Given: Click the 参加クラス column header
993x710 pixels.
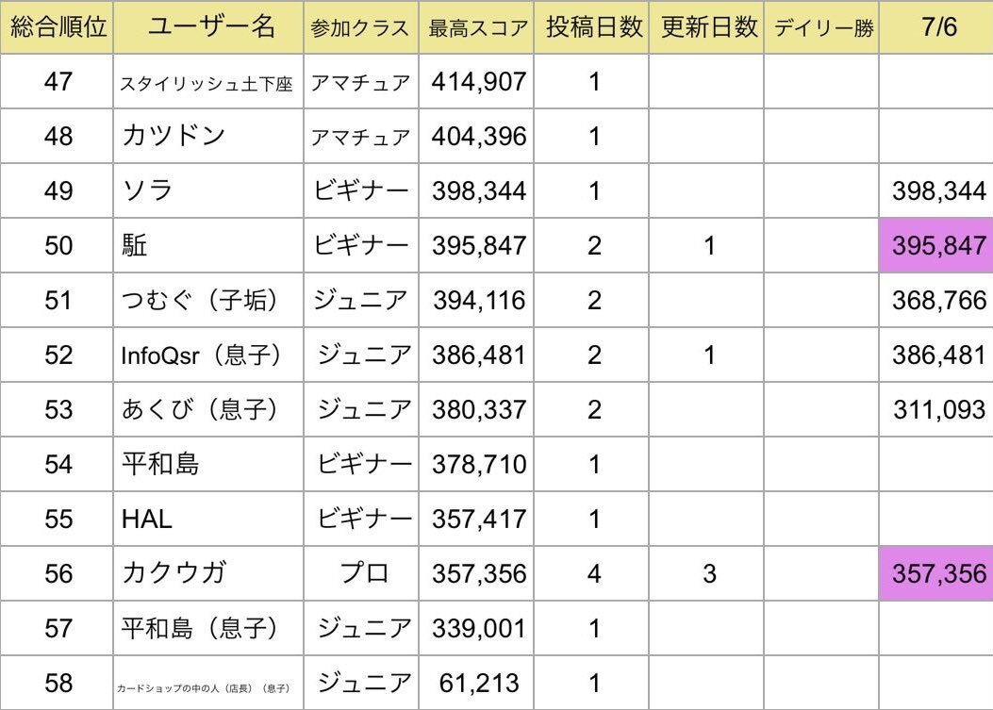Looking at the screenshot, I should coord(361,27).
